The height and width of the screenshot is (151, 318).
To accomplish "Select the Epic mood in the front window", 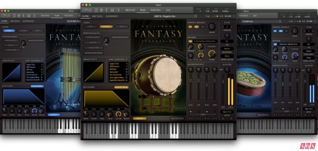I will tap(122, 27).
